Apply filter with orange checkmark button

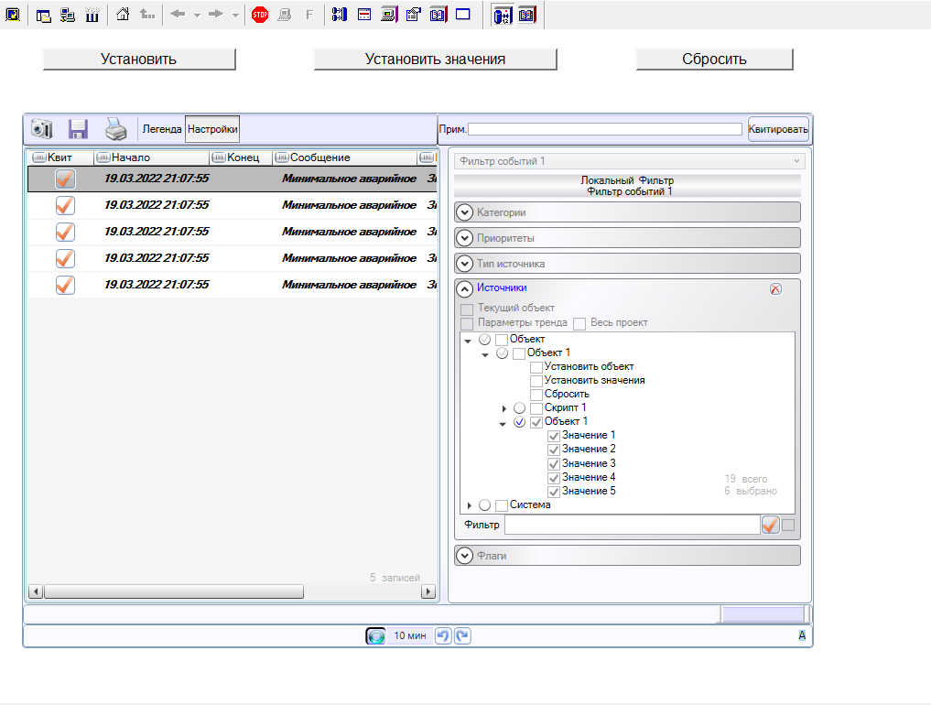click(770, 525)
